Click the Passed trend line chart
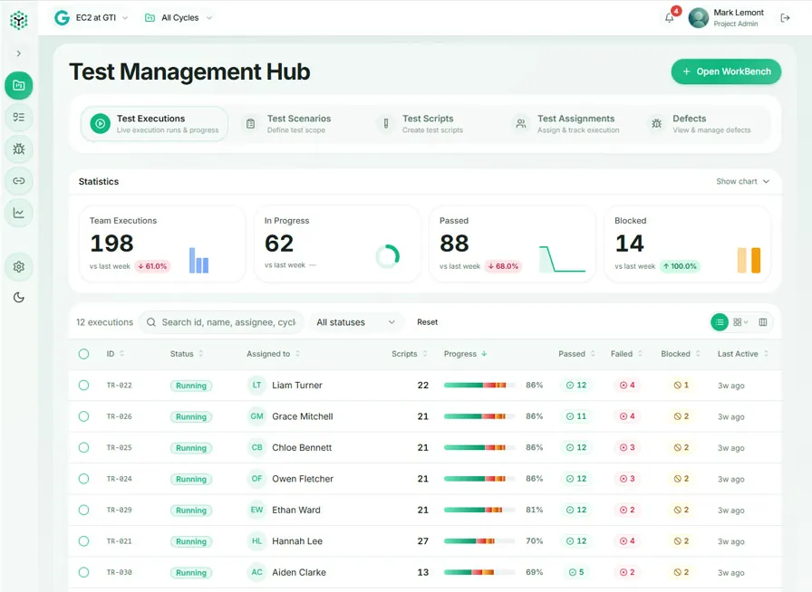This screenshot has width=812, height=592. pos(562,259)
